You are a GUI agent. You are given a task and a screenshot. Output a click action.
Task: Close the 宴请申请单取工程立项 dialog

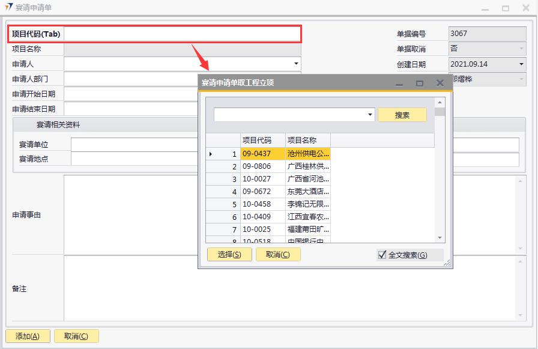(440, 83)
